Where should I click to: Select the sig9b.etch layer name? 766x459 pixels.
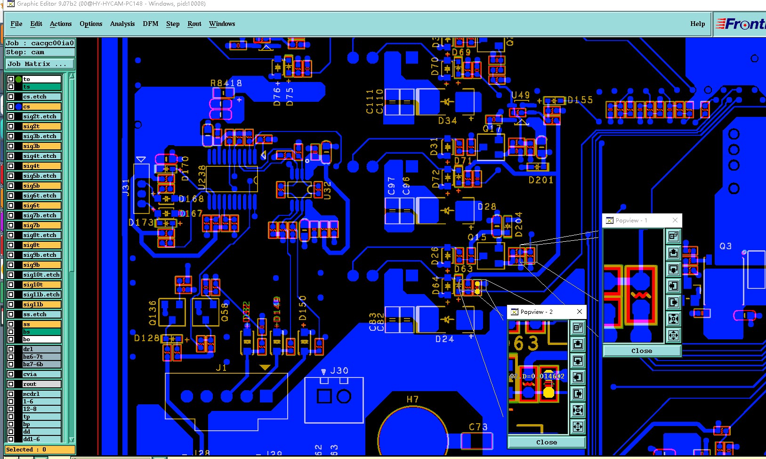pyautogui.click(x=42, y=255)
